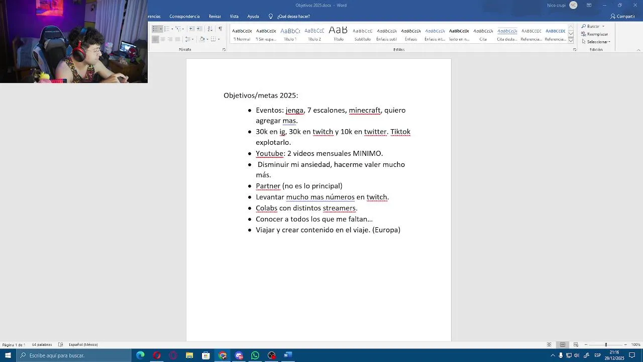Viewport: 643px width, 362px height.
Task: Open the Revisar ribbon tab
Action: (215, 17)
